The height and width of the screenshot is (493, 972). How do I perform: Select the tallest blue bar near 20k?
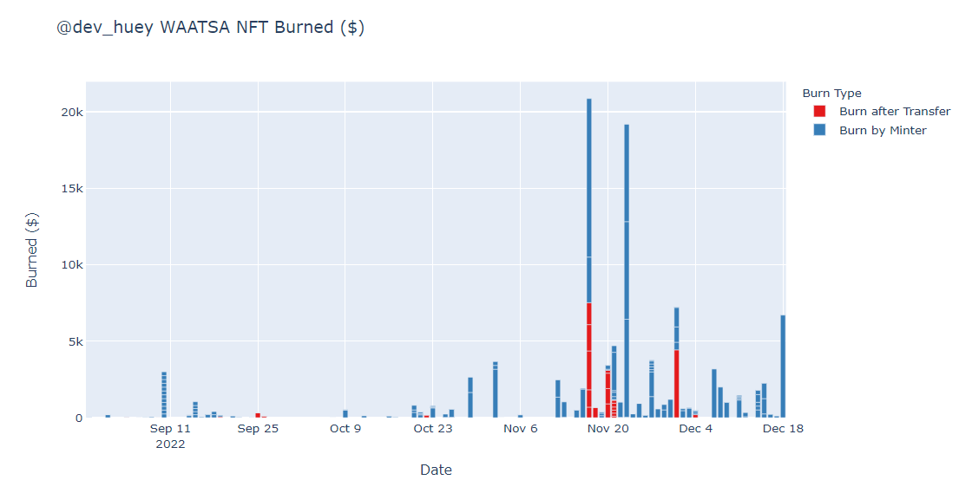tap(589, 200)
